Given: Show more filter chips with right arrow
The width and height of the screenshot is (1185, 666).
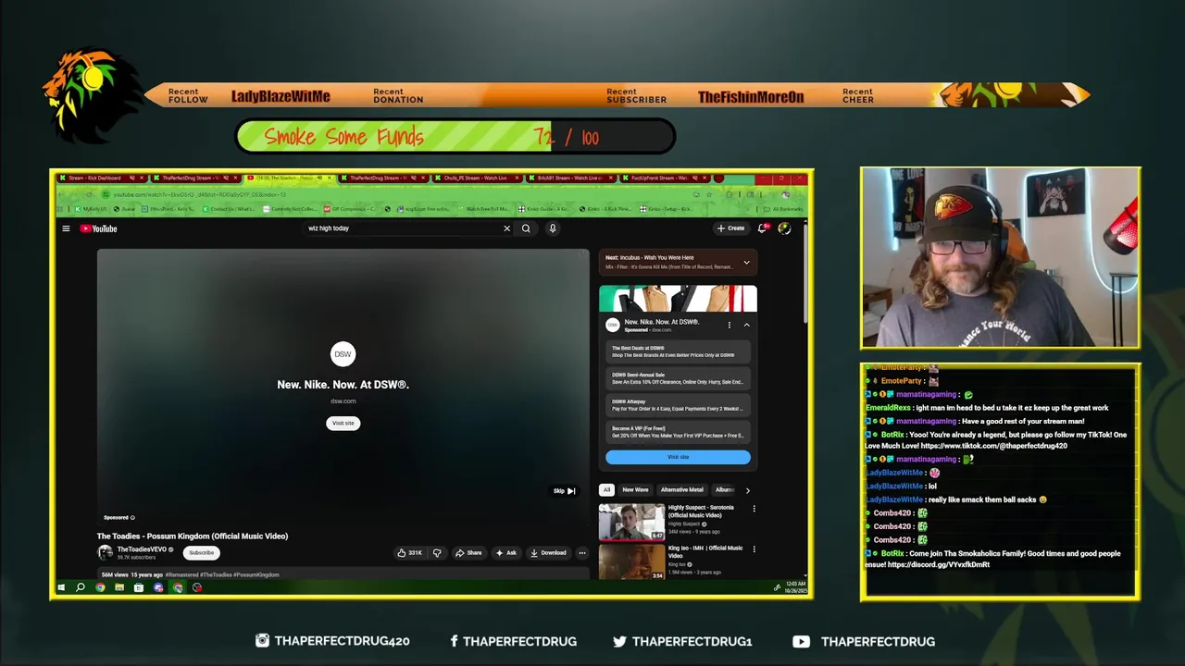Looking at the screenshot, I should (x=747, y=490).
